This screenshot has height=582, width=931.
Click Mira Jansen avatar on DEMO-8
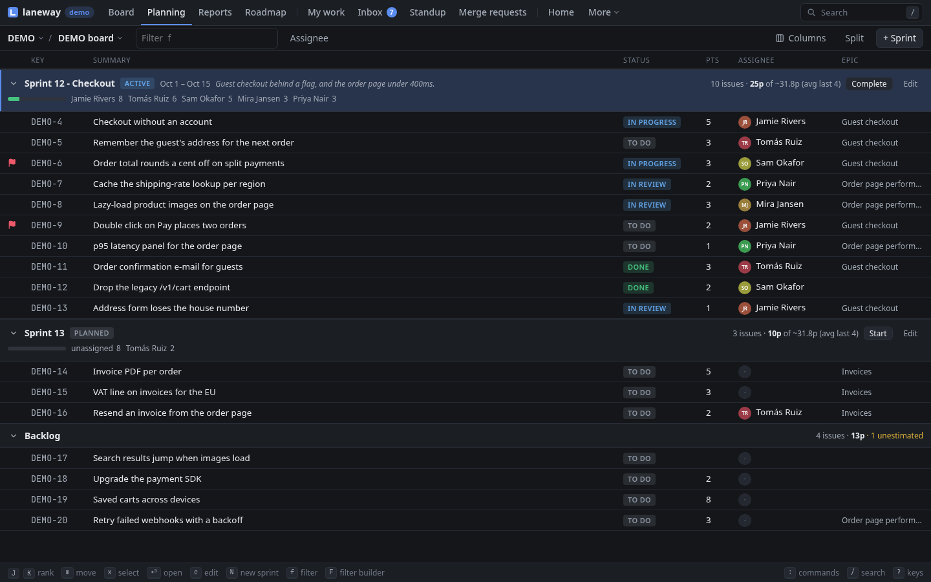coord(745,205)
